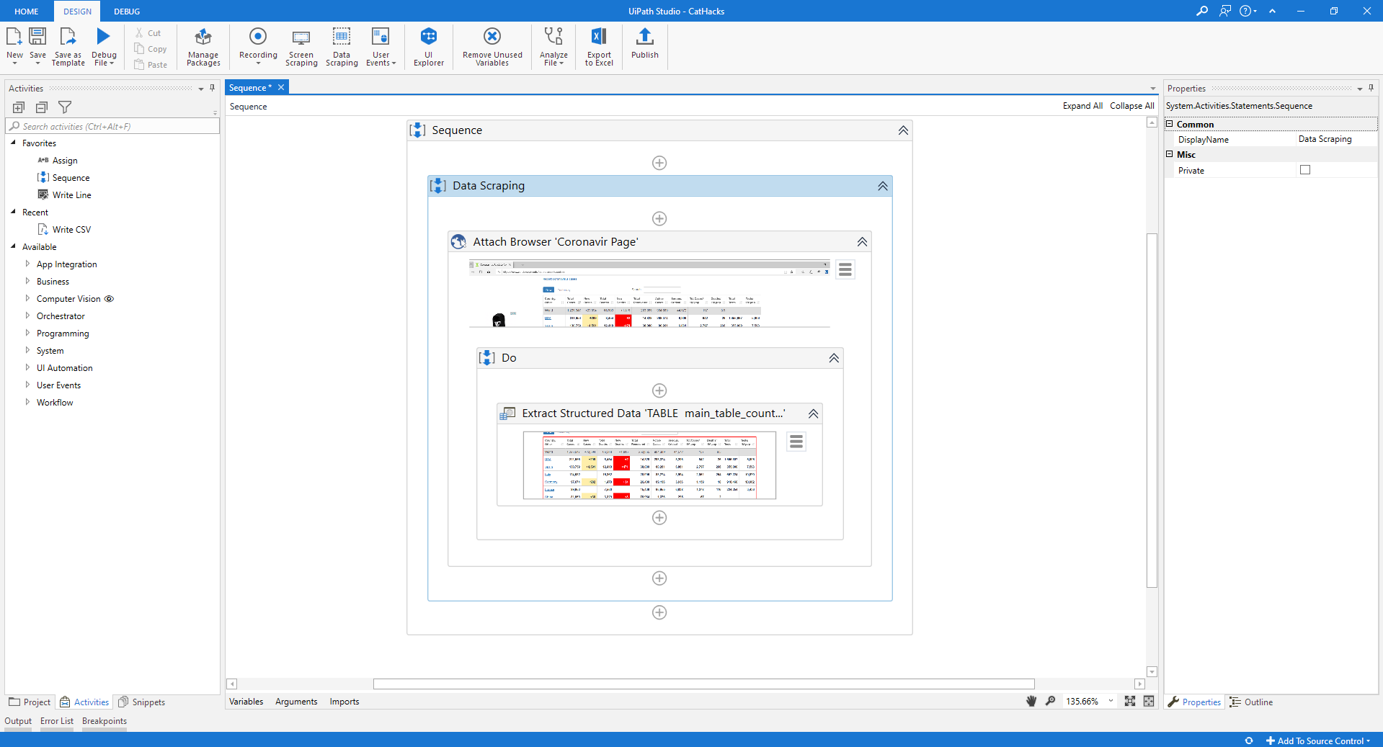
Task: Collapse the Do sequence
Action: pyautogui.click(x=834, y=358)
